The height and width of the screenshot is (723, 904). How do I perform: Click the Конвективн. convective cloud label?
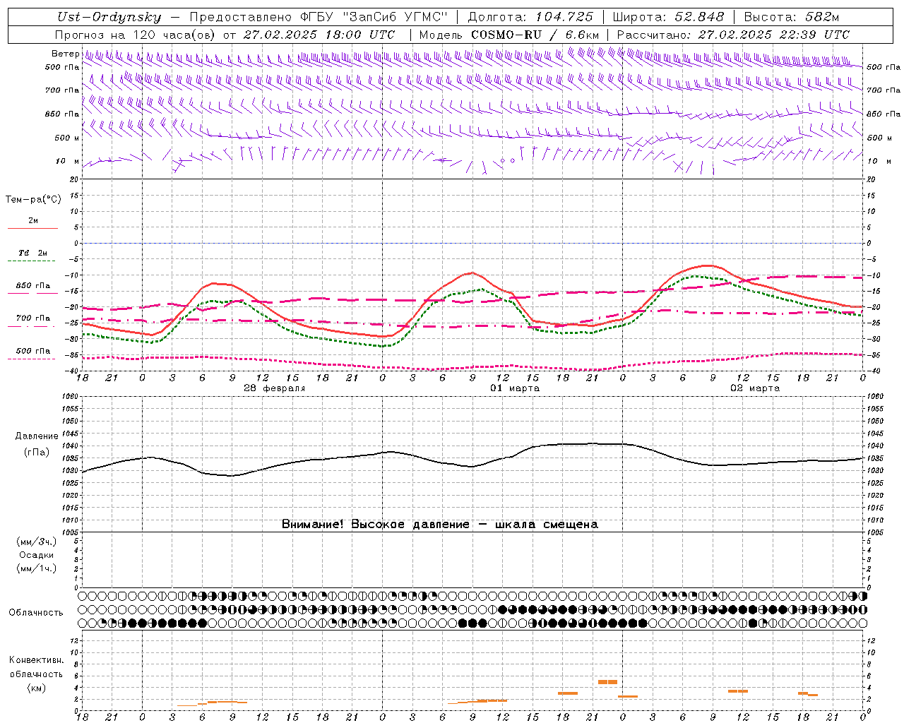36,660
